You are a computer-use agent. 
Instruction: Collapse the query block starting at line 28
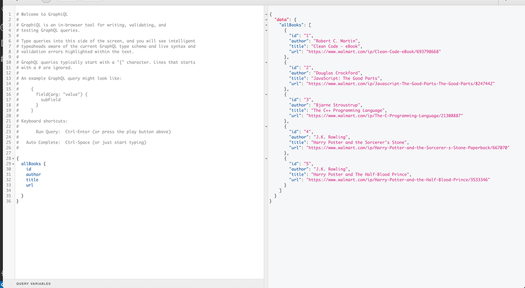[13, 158]
